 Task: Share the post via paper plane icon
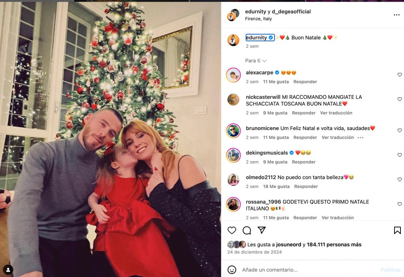coord(262,231)
